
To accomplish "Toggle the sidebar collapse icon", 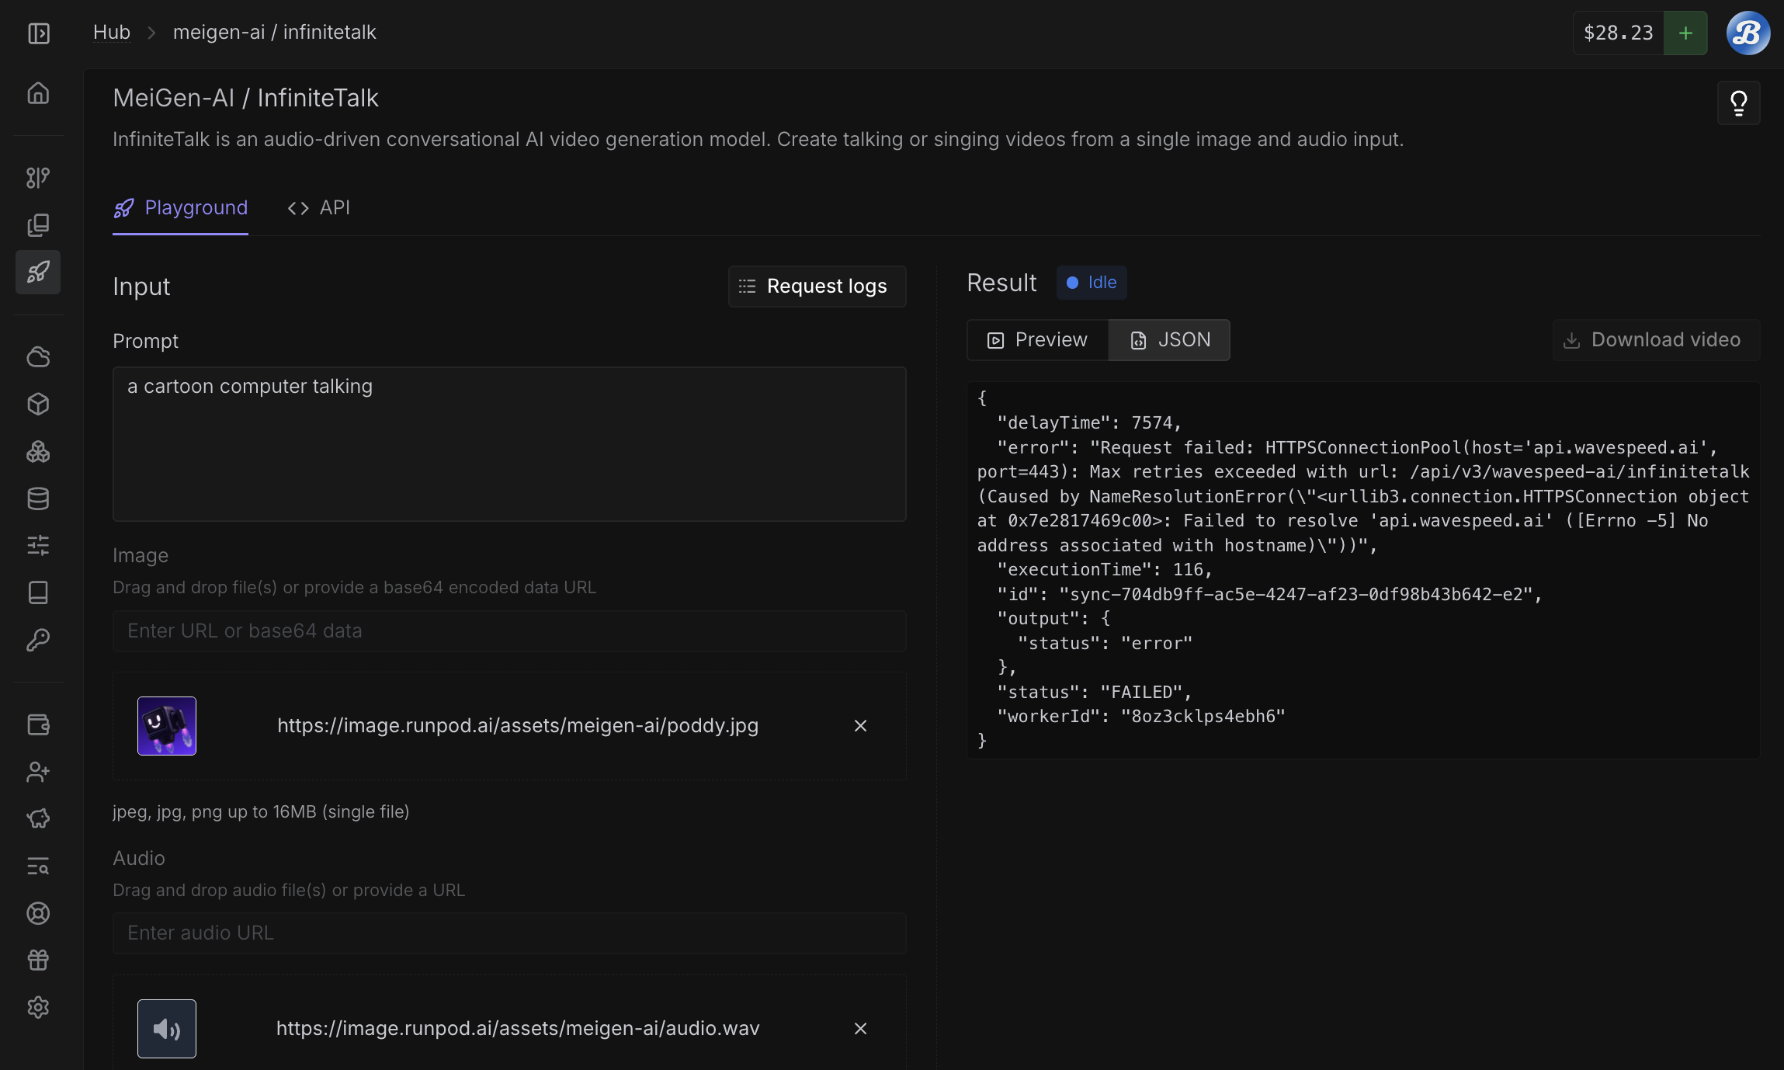I will (x=38, y=33).
